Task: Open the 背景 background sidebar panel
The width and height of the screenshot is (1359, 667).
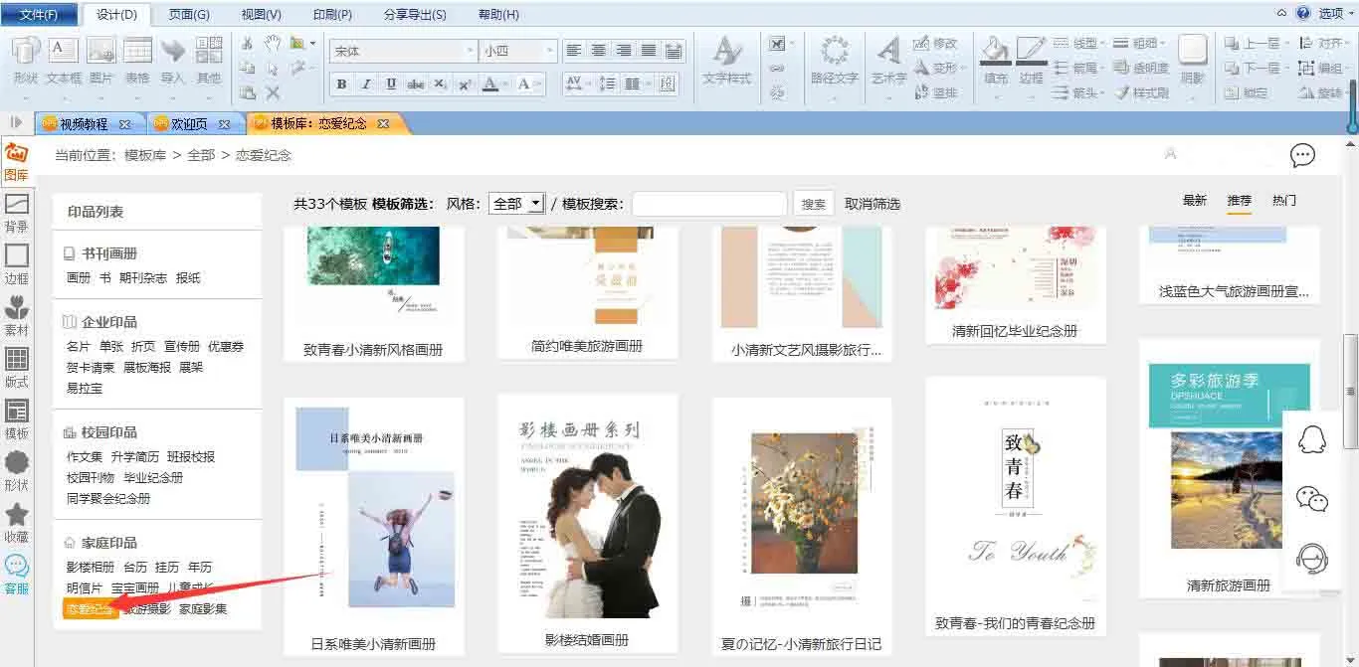Action: tap(17, 213)
